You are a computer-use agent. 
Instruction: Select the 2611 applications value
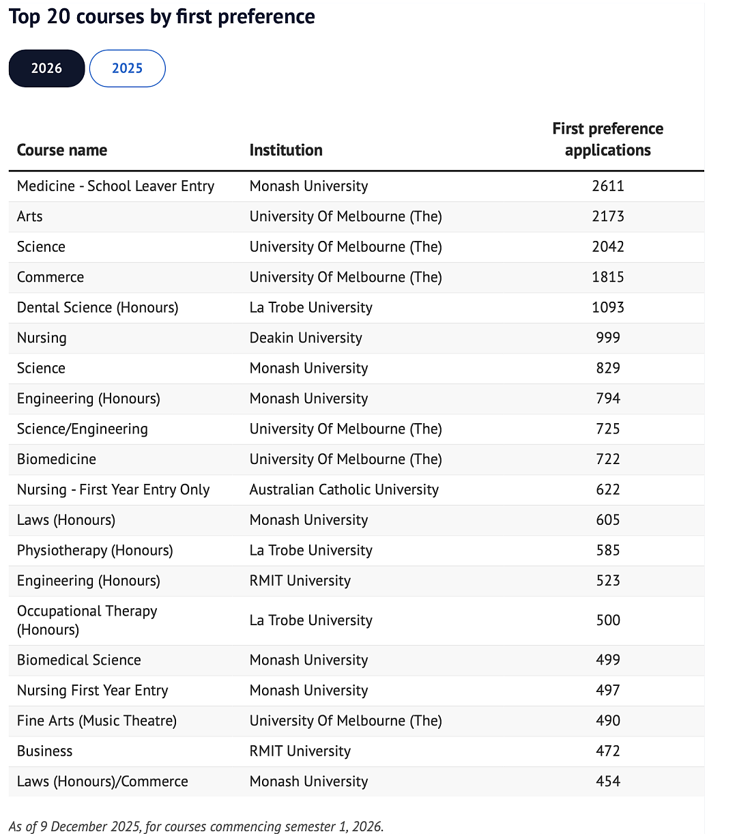(x=608, y=186)
